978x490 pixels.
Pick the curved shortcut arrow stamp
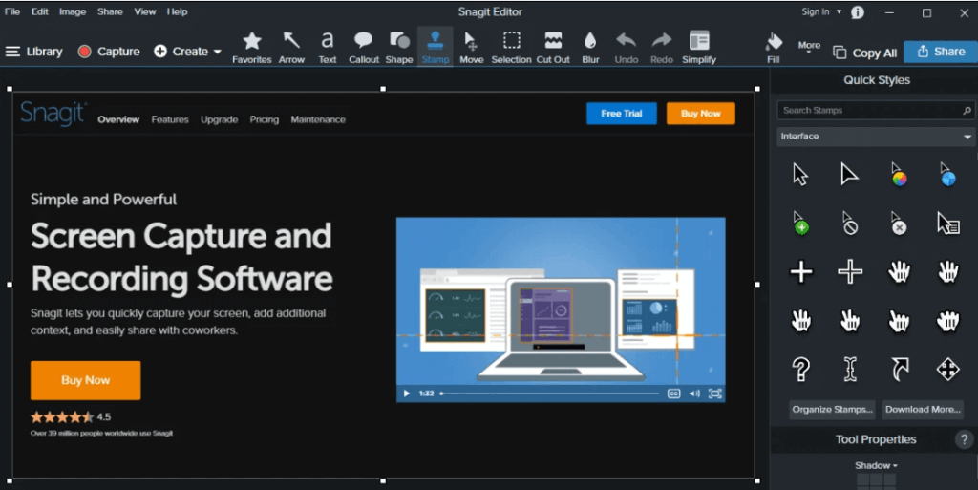899,369
